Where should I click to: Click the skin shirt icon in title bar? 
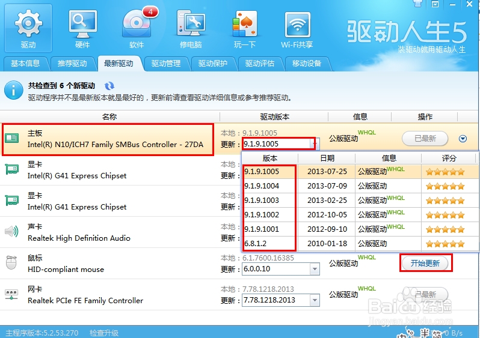tap(417, 4)
